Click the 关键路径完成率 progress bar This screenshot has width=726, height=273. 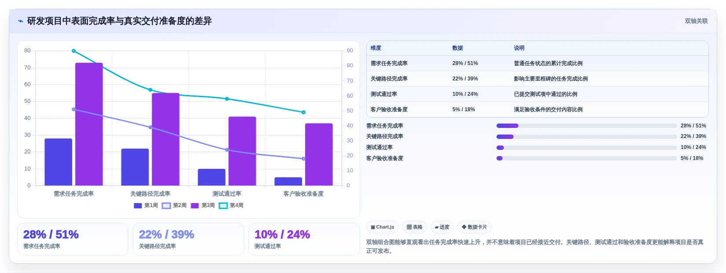pyautogui.click(x=587, y=136)
